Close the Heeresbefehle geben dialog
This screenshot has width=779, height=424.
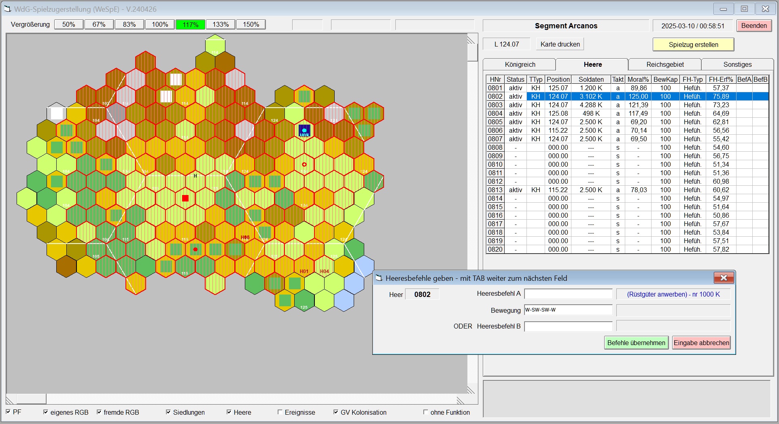(x=724, y=278)
